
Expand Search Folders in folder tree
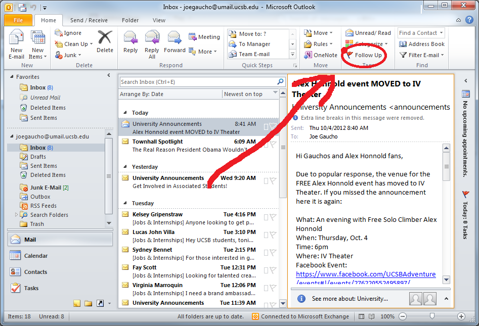[17, 215]
